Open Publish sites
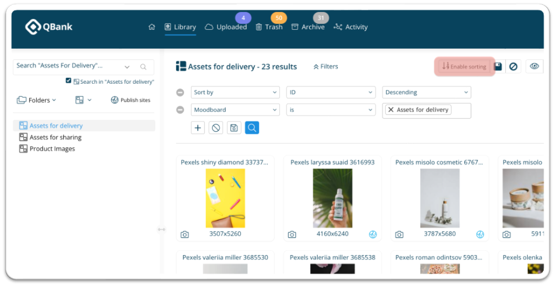The height and width of the screenshot is (286, 555). (x=131, y=100)
